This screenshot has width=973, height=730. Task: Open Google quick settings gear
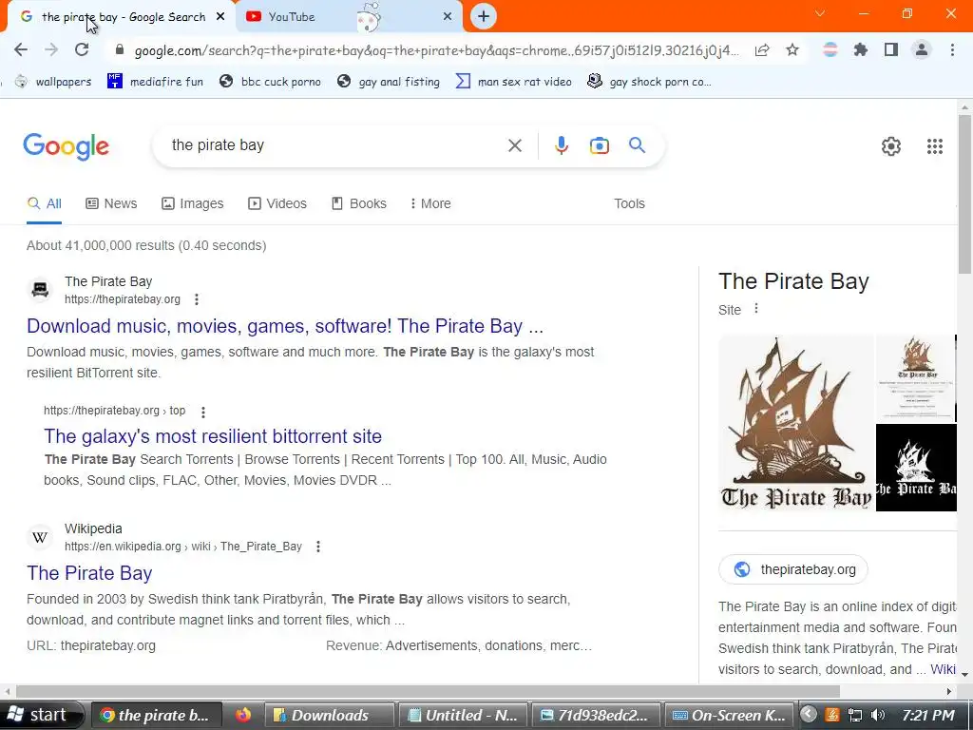click(891, 146)
